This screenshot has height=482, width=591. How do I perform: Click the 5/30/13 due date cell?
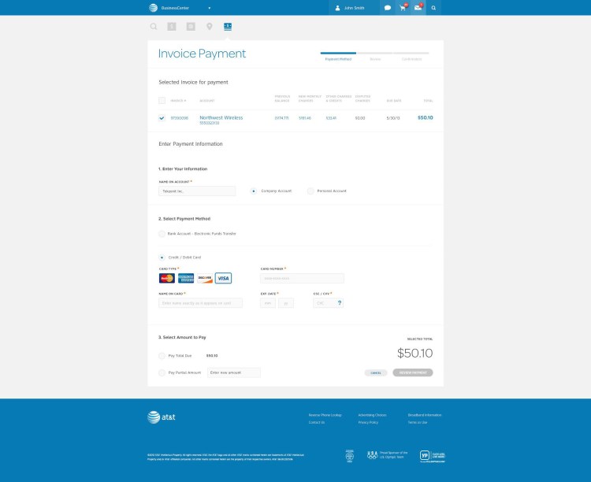pos(393,118)
